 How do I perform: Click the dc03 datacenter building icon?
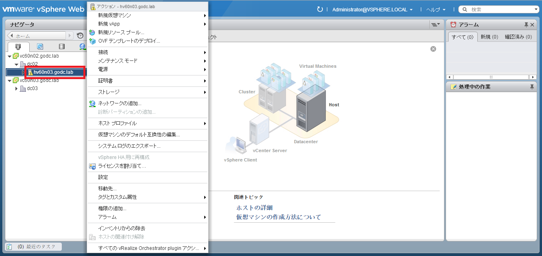[23, 88]
